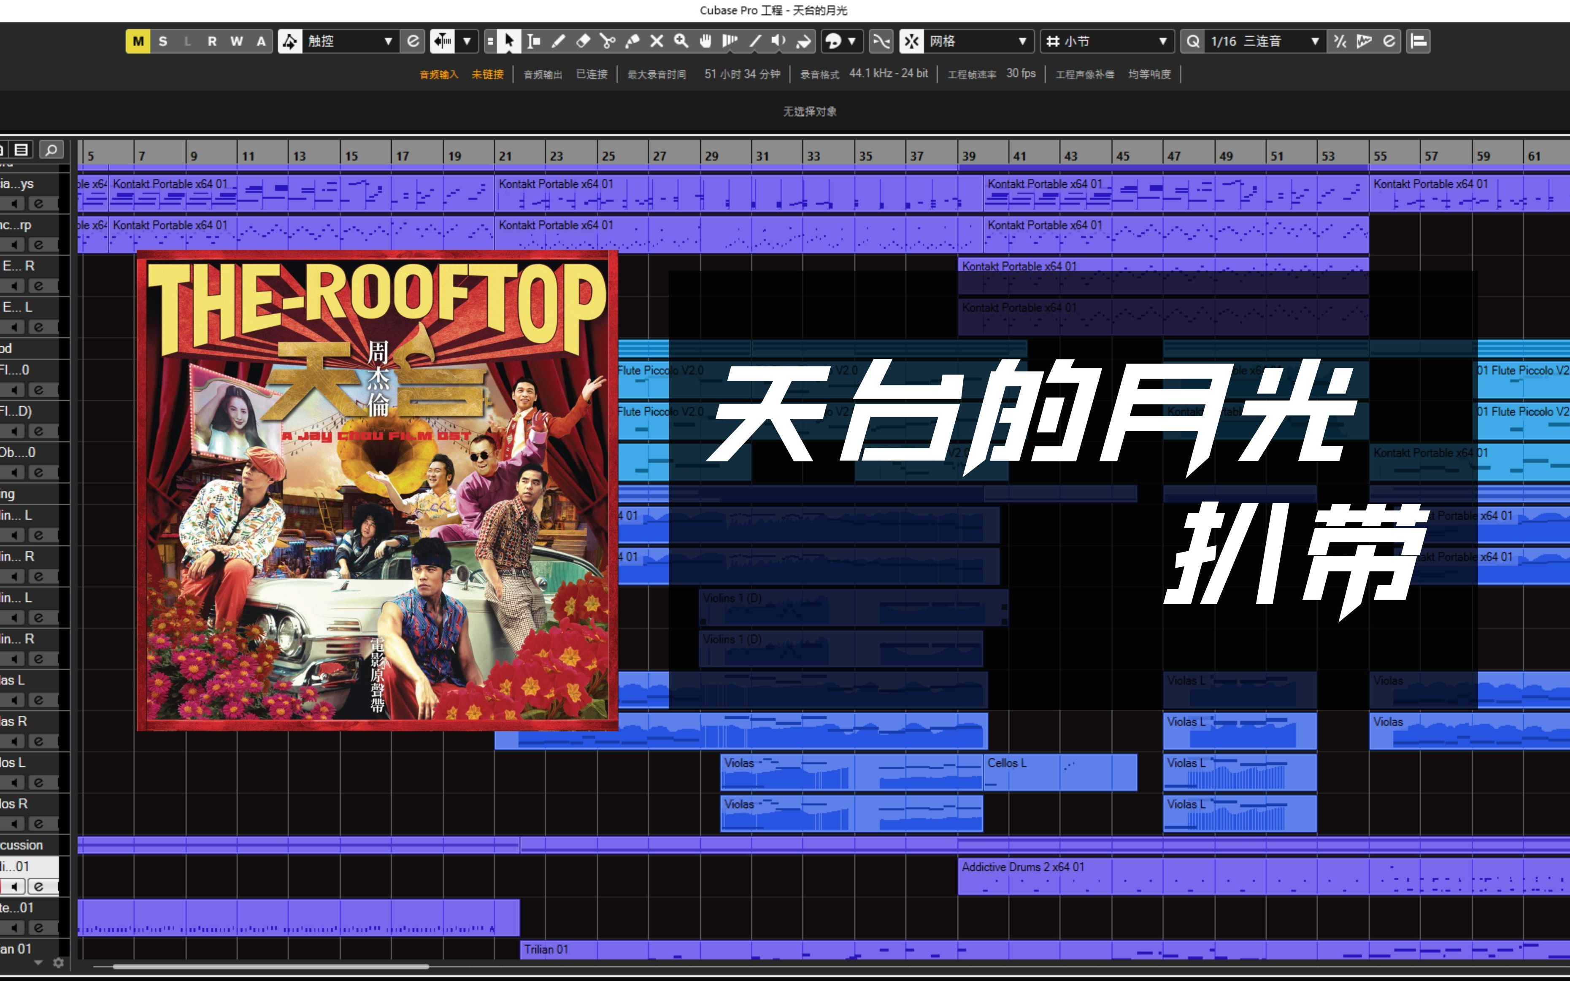Toggle monitor on the las L track
This screenshot has height=981, width=1570.
click(14, 700)
